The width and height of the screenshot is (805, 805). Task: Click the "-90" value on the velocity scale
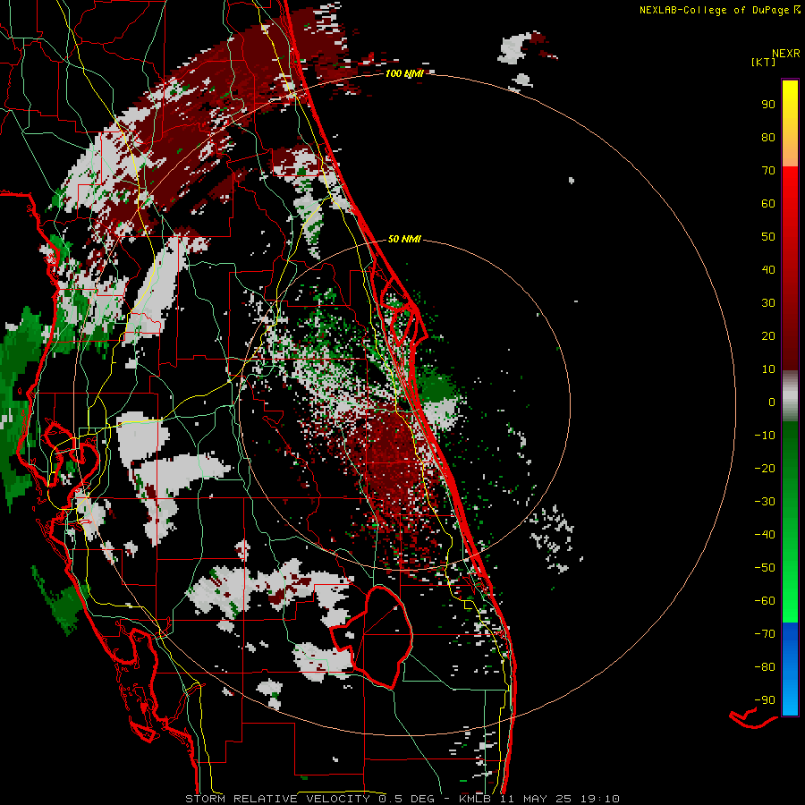[765, 700]
